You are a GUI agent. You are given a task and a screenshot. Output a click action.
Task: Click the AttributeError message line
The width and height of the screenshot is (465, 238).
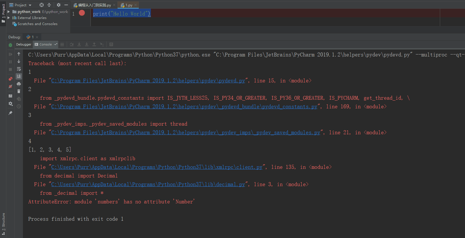click(x=112, y=202)
